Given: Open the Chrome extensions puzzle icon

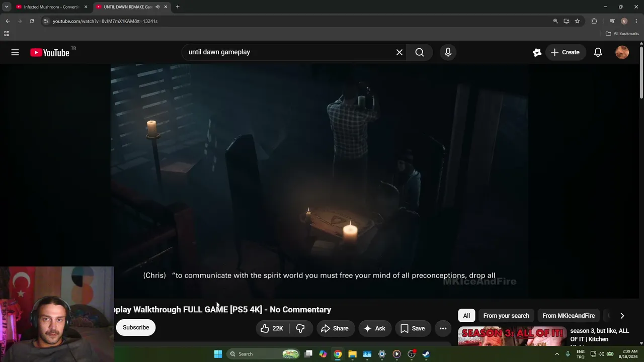Looking at the screenshot, I should pyautogui.click(x=594, y=21).
